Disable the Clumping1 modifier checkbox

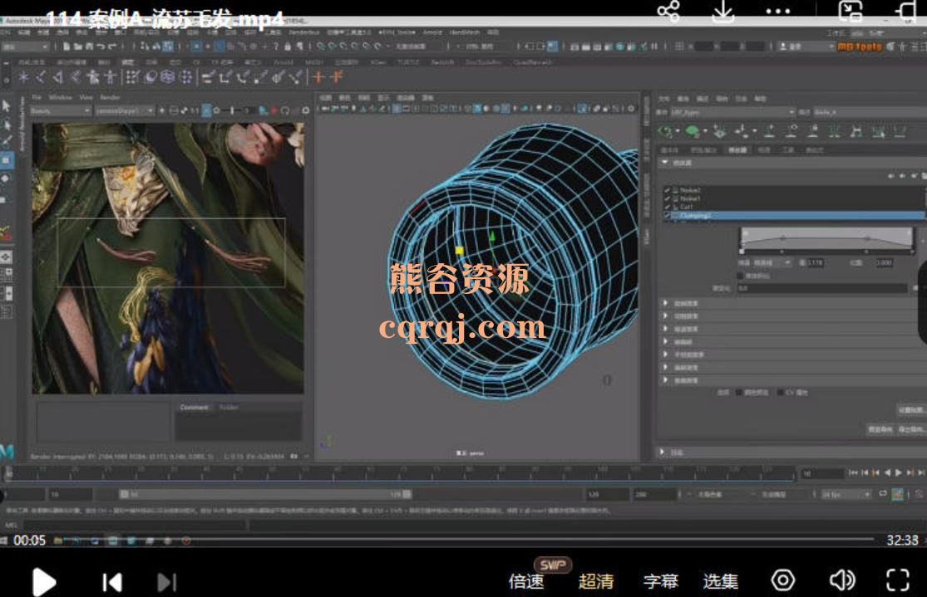668,216
